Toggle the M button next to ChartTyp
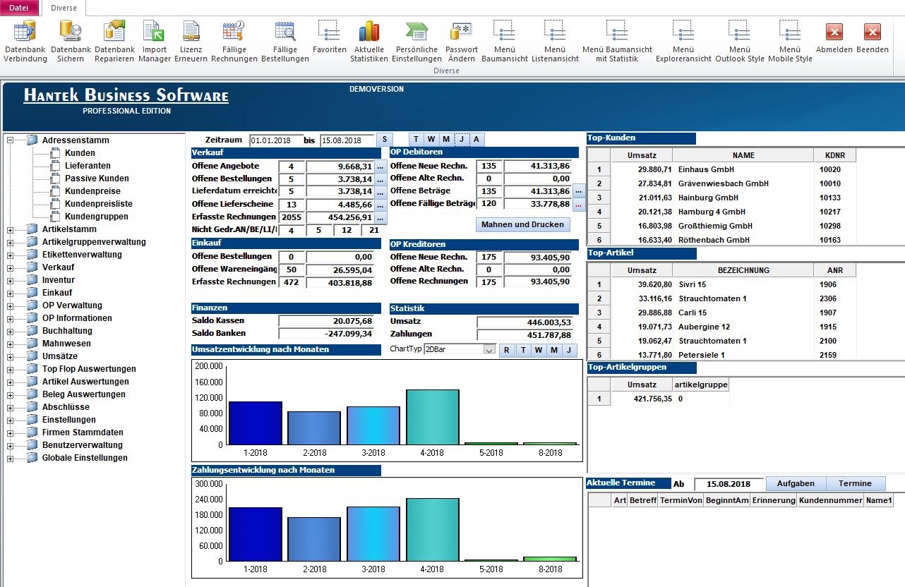Screen dimensions: 905x587 tap(553, 350)
